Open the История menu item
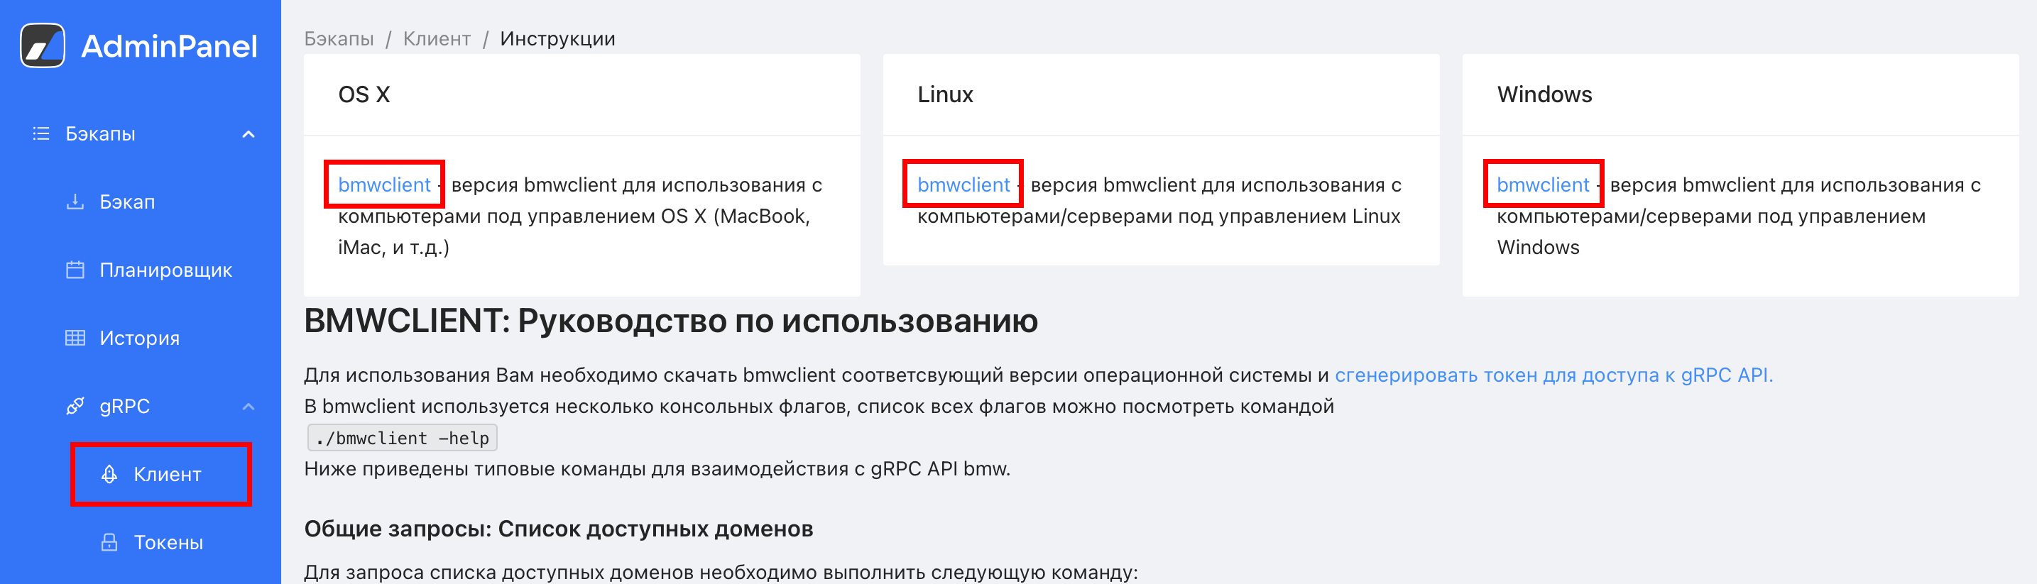 coord(139,338)
